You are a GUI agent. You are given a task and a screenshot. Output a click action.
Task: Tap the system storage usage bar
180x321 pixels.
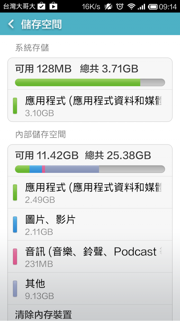tap(90, 82)
